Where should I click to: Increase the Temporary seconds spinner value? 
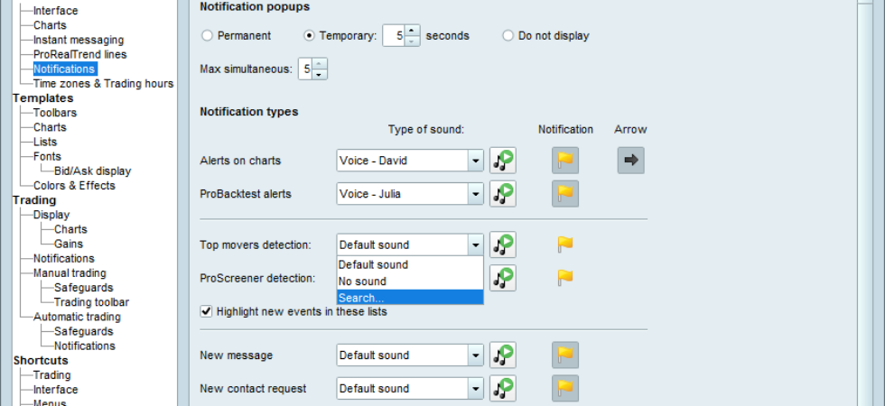413,30
